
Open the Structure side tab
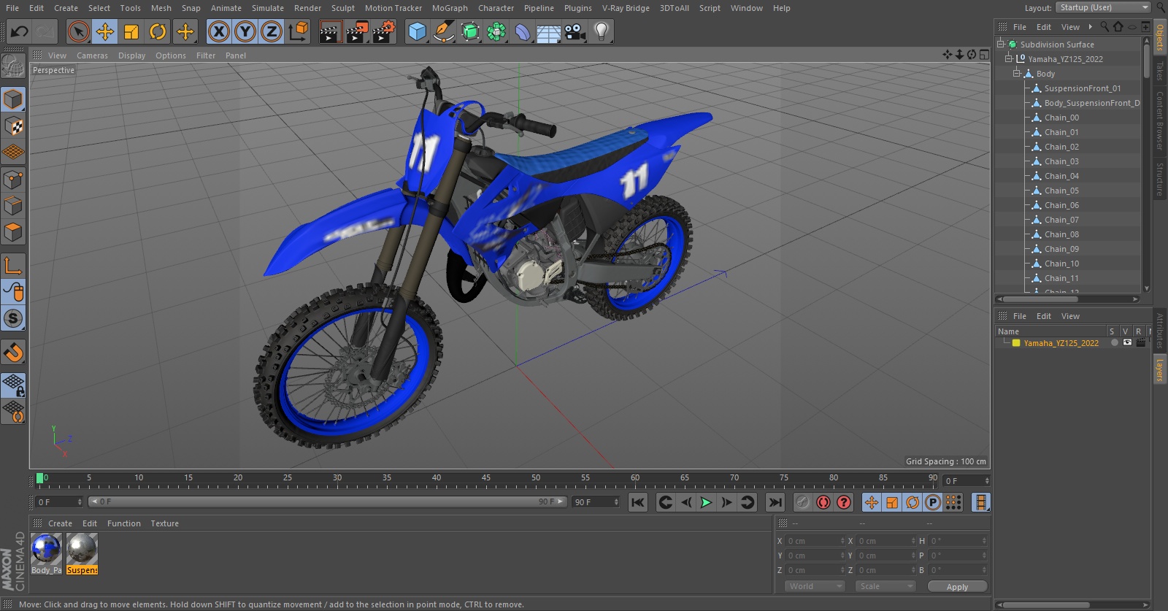(1159, 179)
